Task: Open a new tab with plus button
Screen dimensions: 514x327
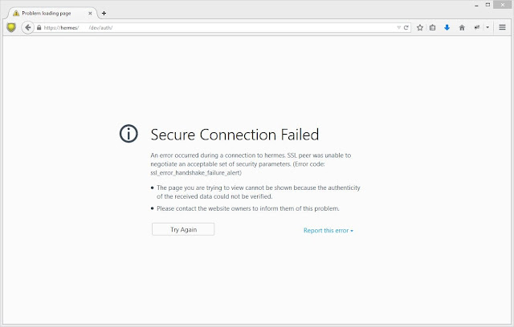Action: (104, 13)
